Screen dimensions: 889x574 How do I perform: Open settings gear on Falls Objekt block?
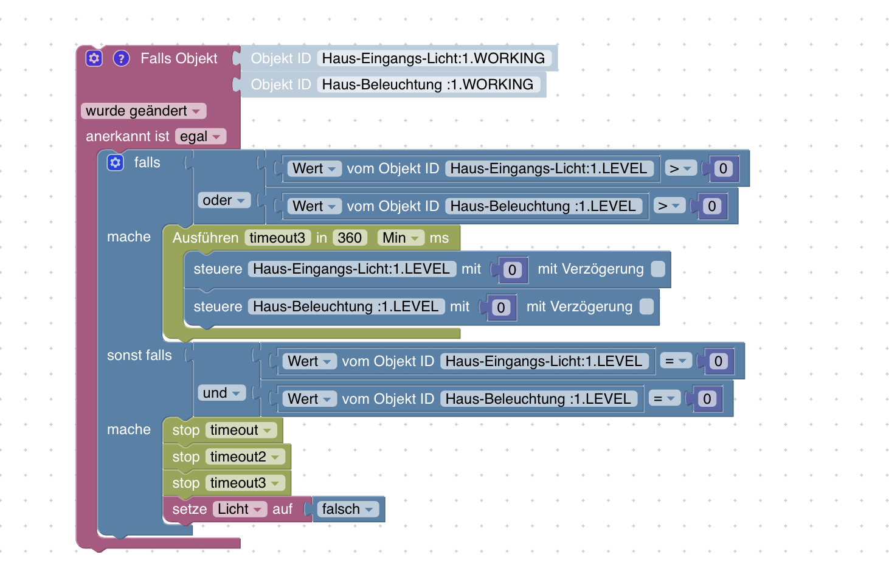94,58
